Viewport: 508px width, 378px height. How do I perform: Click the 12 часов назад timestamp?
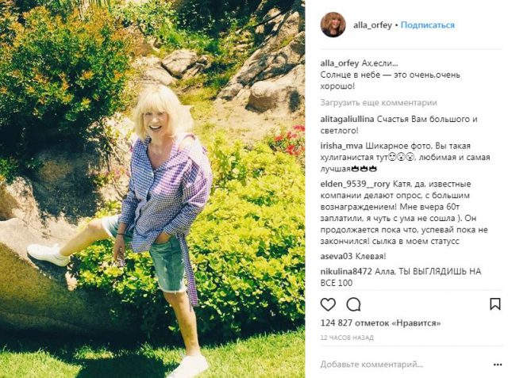pos(347,338)
